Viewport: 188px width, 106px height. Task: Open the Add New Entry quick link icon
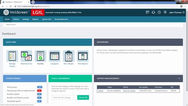(x=26, y=56)
